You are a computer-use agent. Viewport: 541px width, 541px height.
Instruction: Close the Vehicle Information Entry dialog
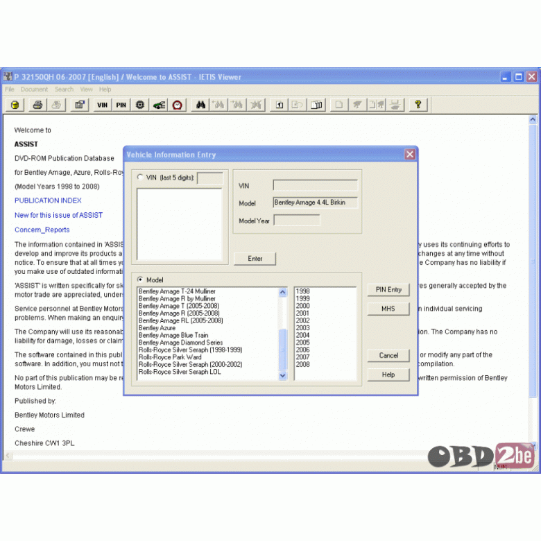(410, 155)
